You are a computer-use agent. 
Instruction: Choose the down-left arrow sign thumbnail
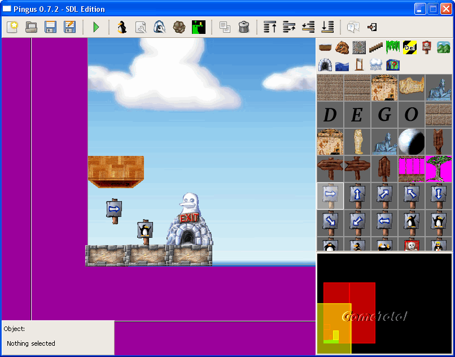pos(357,223)
